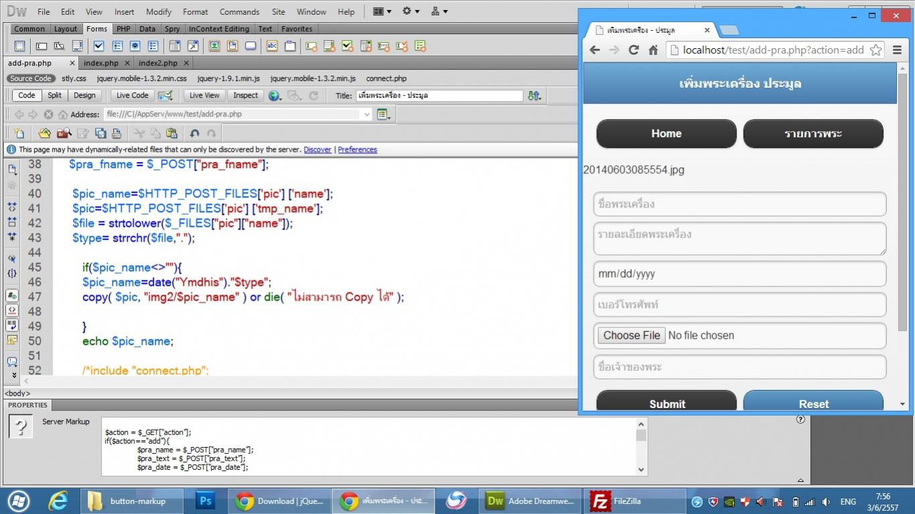
Task: Click the Dreamweaver Title input field
Action: (x=439, y=96)
